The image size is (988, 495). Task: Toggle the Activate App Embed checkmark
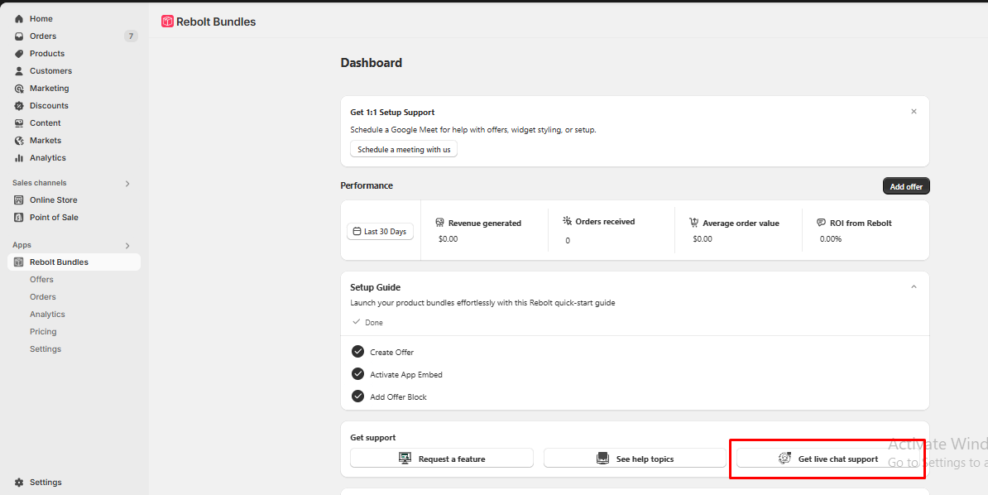click(358, 374)
